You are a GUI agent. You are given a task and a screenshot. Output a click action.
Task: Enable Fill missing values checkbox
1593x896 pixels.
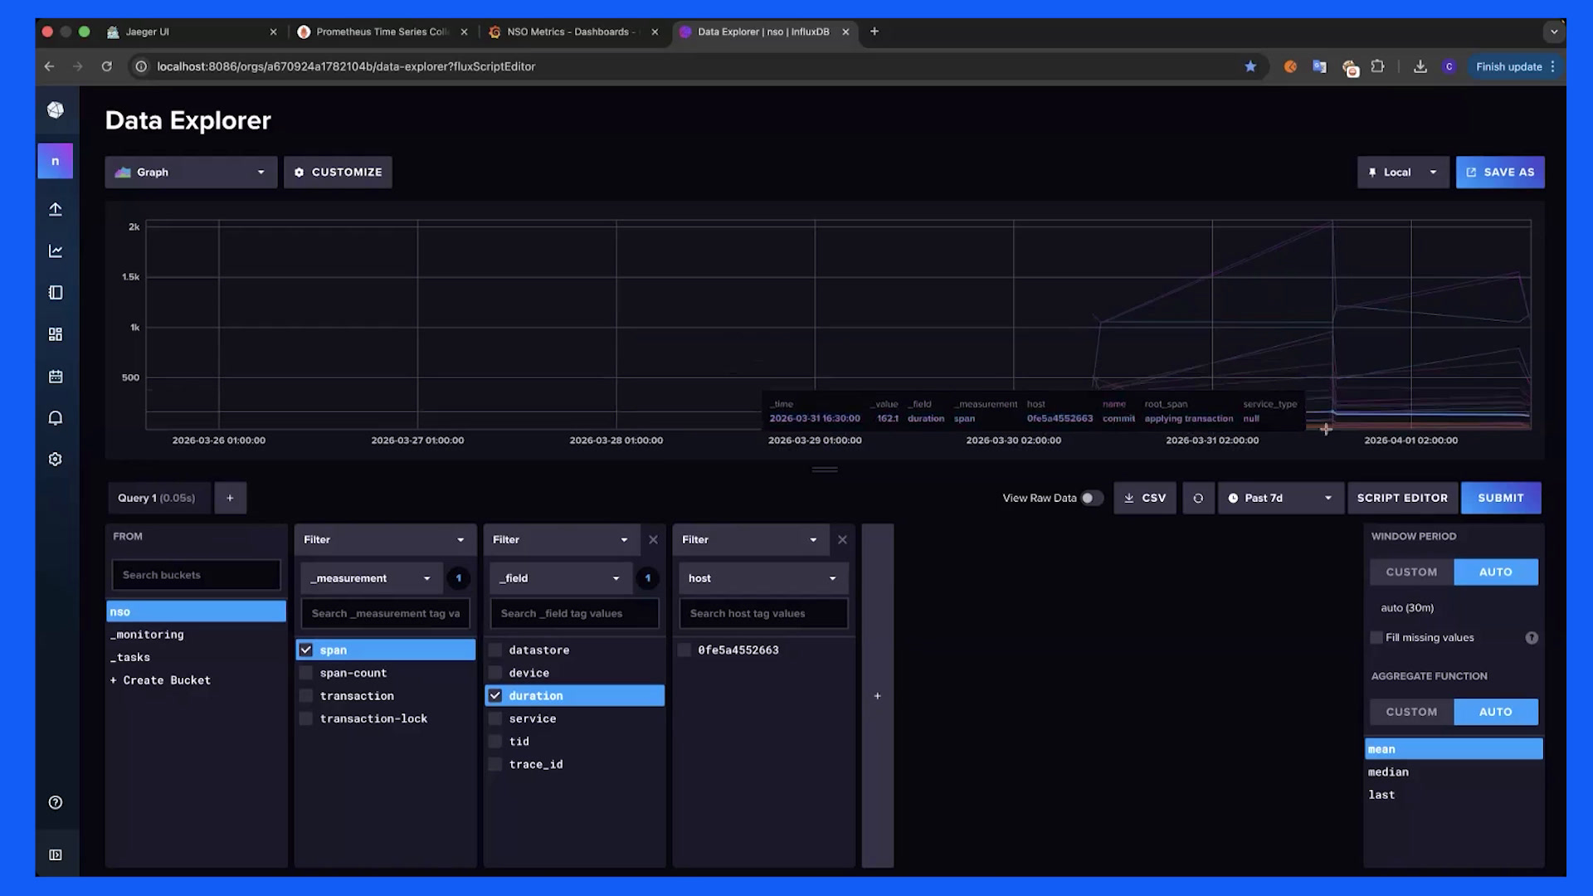click(1377, 638)
